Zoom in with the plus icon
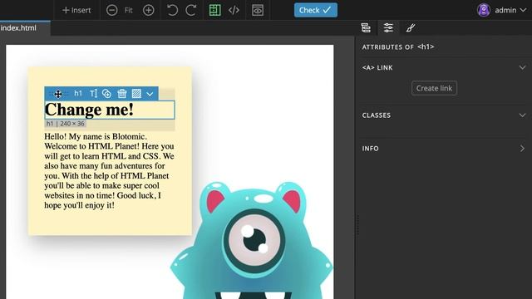Screen dimensions: 532x299 click(x=148, y=10)
